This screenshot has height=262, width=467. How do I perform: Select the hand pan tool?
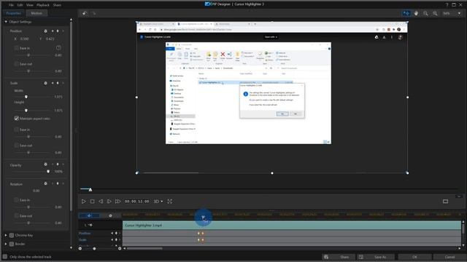(x=416, y=13)
